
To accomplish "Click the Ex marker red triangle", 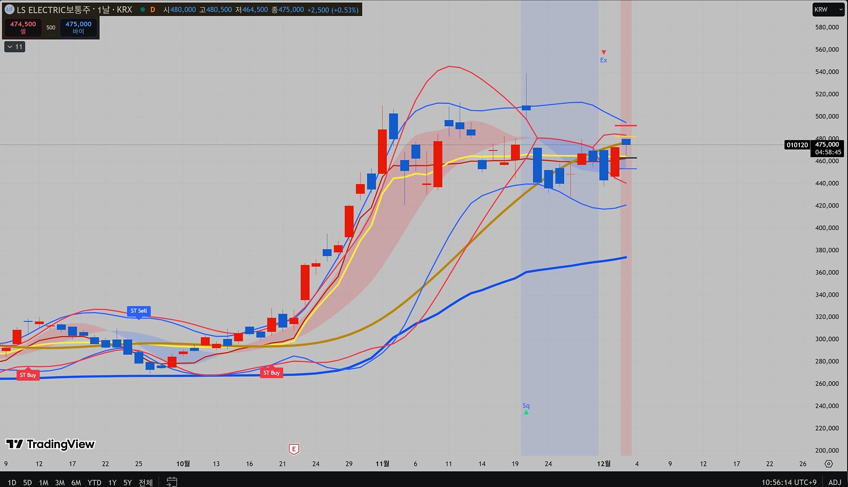I will pos(603,52).
